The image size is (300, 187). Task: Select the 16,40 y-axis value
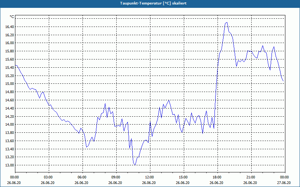[x=10, y=27]
